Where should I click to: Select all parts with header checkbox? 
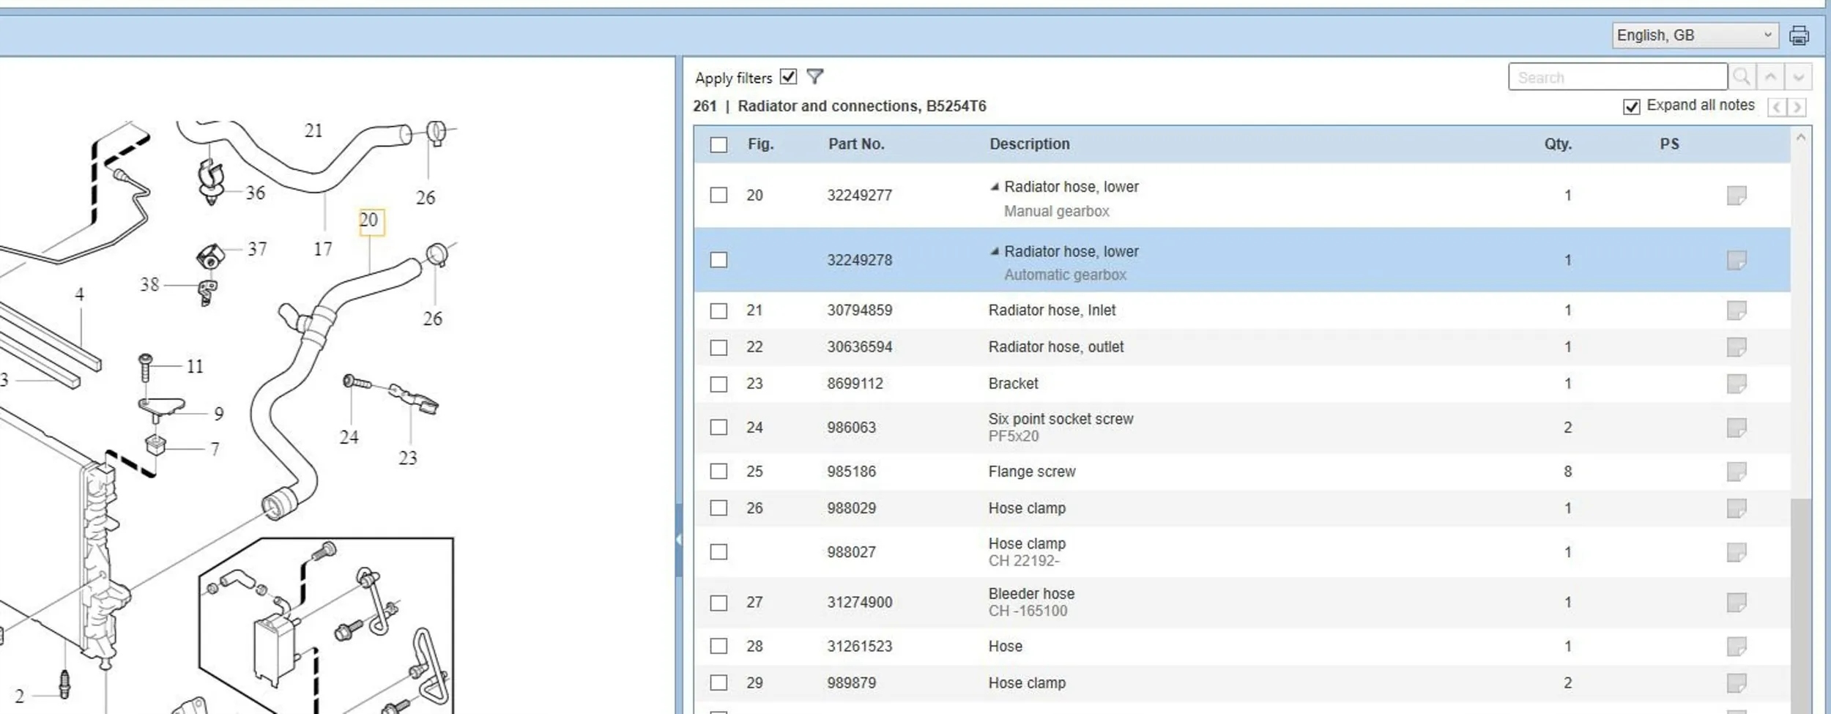(719, 144)
